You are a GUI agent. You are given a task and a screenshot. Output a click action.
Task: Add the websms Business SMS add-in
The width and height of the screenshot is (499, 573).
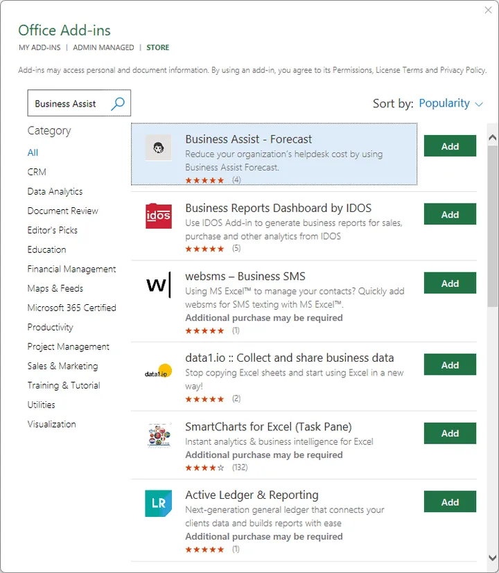[x=450, y=283]
